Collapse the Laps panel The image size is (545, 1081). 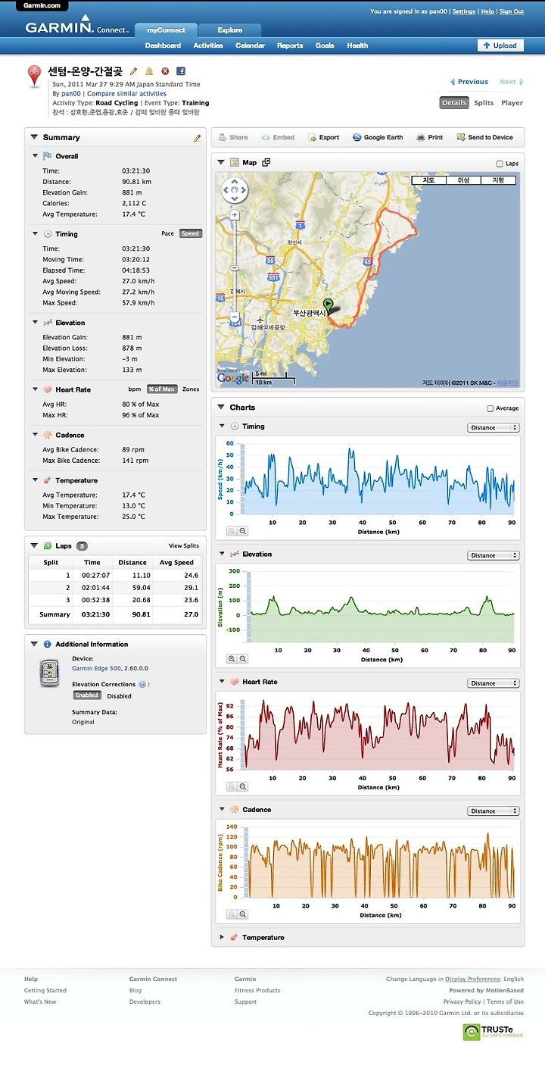(x=34, y=545)
